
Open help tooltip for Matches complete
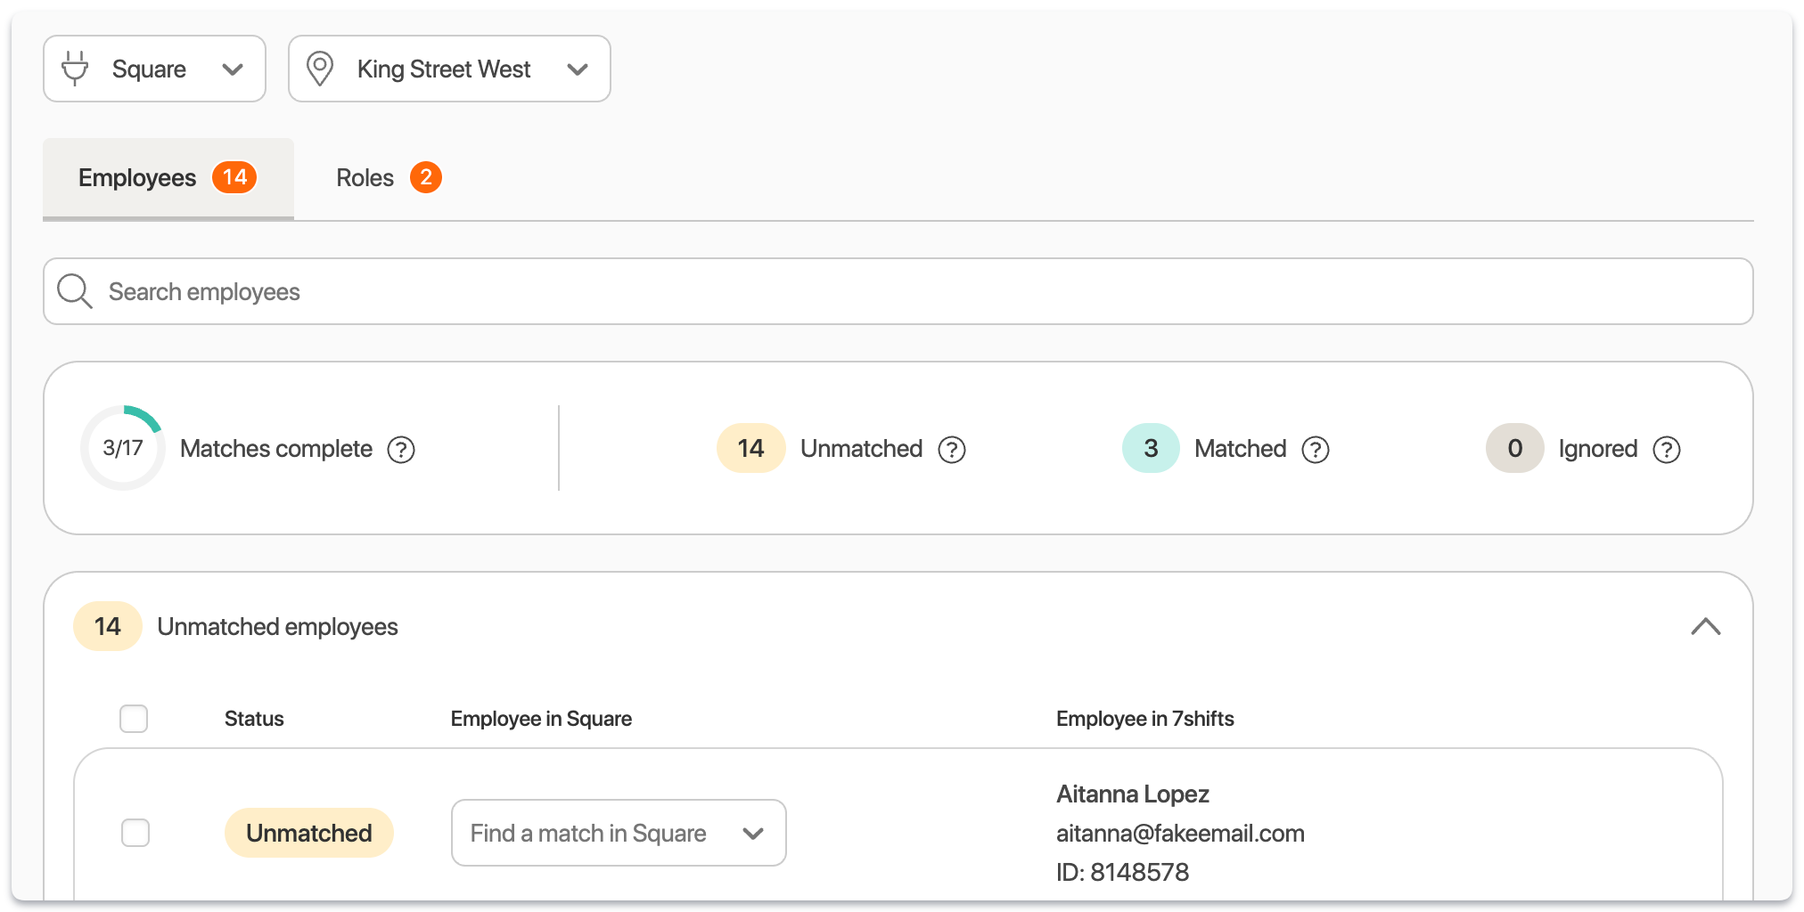(401, 450)
